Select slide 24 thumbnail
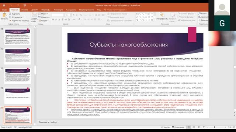This screenshot has width=236, height=132. pyautogui.click(x=18, y=96)
